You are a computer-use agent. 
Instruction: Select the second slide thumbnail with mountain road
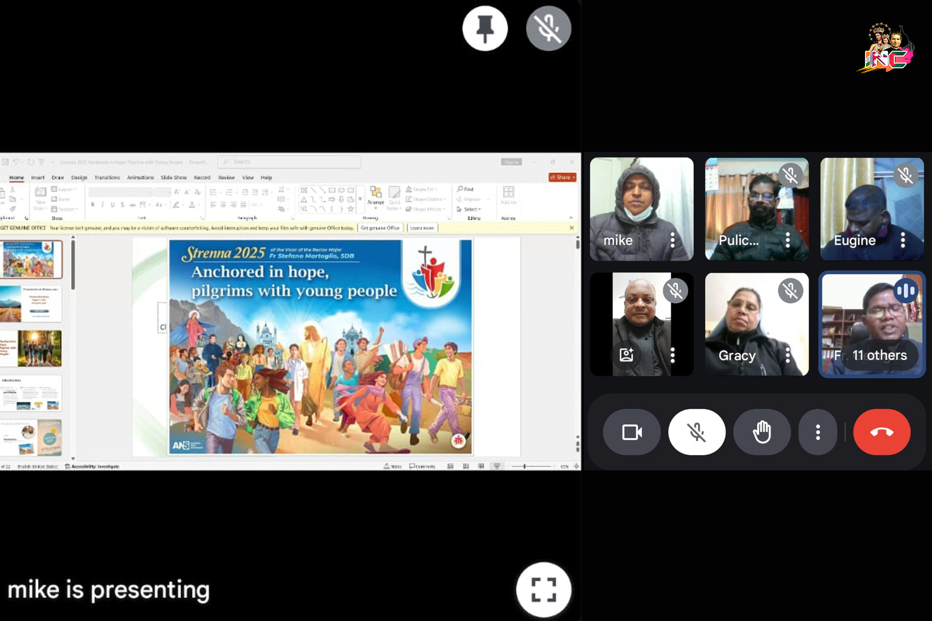(x=31, y=304)
